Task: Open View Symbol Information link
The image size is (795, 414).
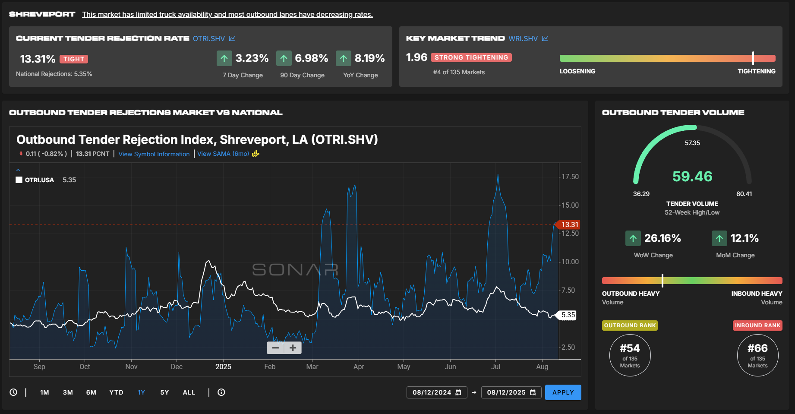Action: click(154, 154)
